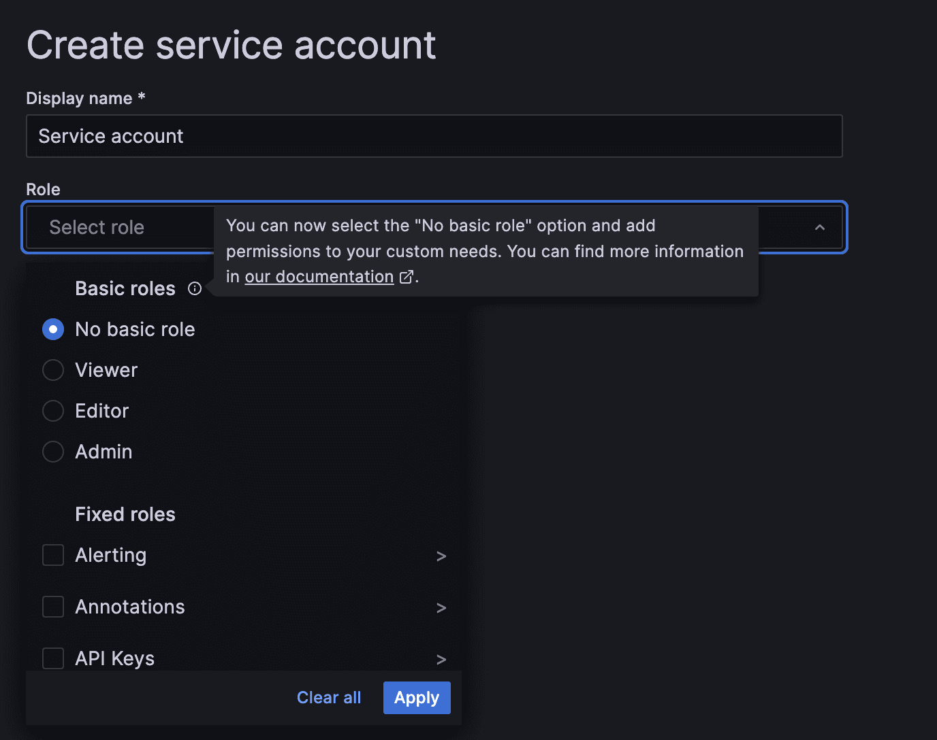The width and height of the screenshot is (937, 740).
Task: Click the Fixed roles heading
Action: click(x=125, y=514)
